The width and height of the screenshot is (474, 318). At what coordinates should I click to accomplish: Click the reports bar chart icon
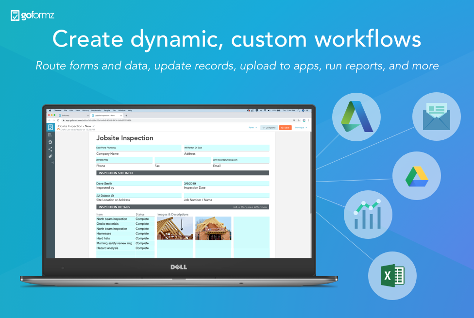point(368,214)
